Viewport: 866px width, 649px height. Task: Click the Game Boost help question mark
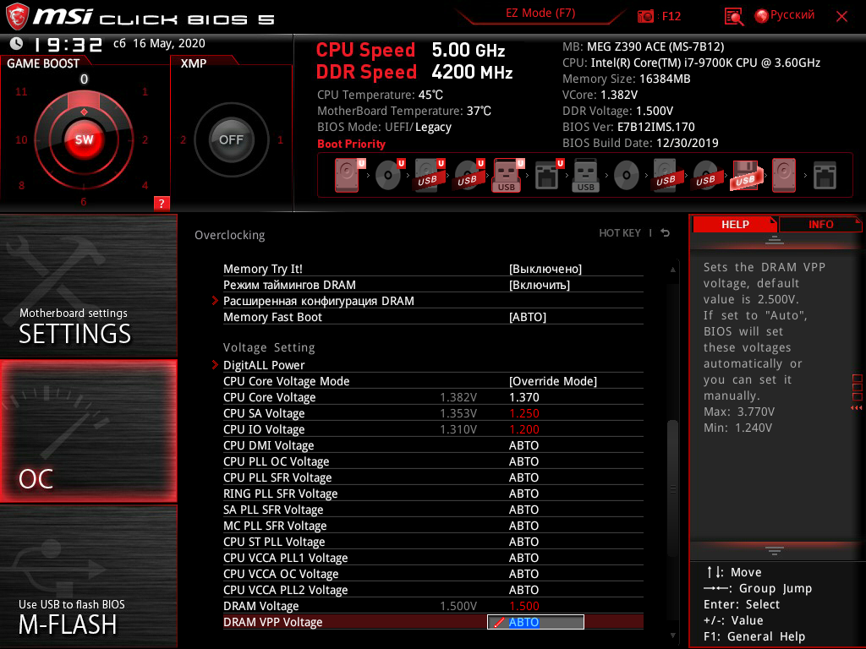point(162,203)
